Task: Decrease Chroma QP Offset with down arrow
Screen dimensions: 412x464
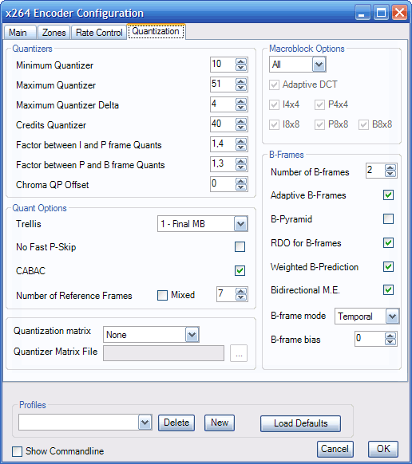Action: coord(240,187)
